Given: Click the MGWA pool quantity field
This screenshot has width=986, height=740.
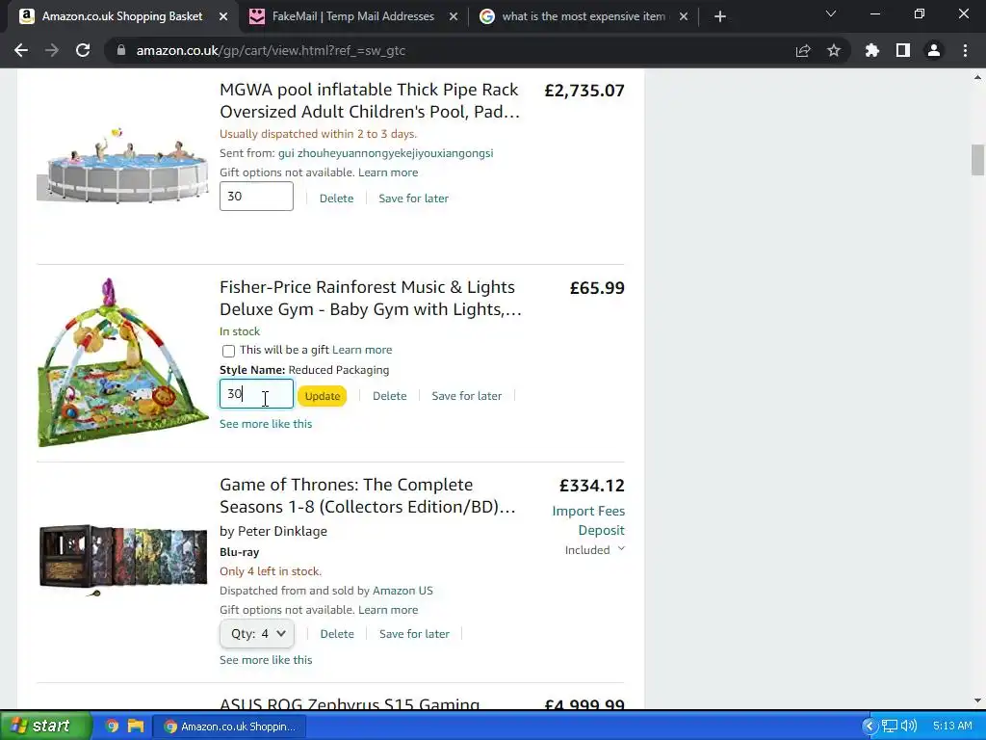Looking at the screenshot, I should 256,197.
